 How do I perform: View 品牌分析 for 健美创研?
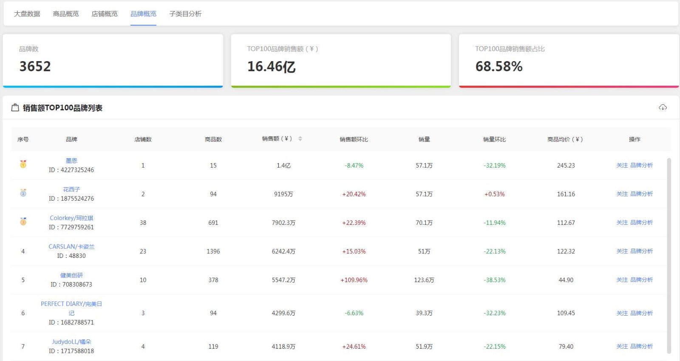[641, 280]
